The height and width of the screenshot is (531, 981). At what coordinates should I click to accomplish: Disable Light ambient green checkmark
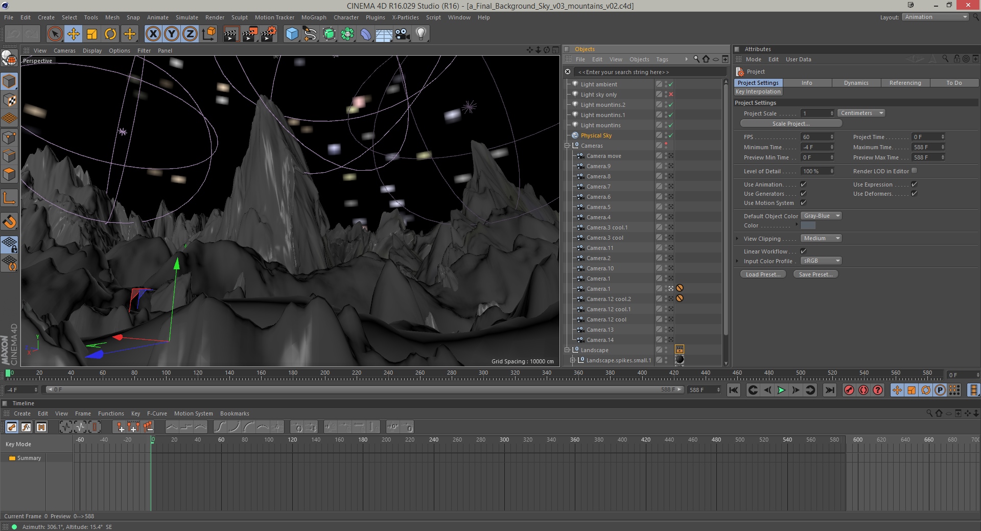[671, 84]
